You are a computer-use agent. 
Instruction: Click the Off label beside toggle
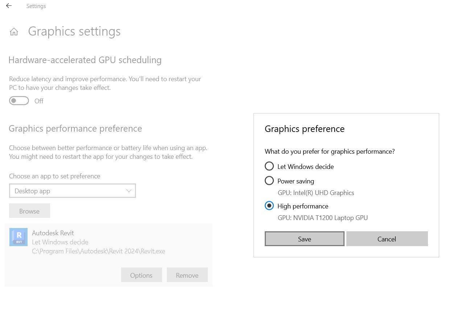click(x=39, y=101)
